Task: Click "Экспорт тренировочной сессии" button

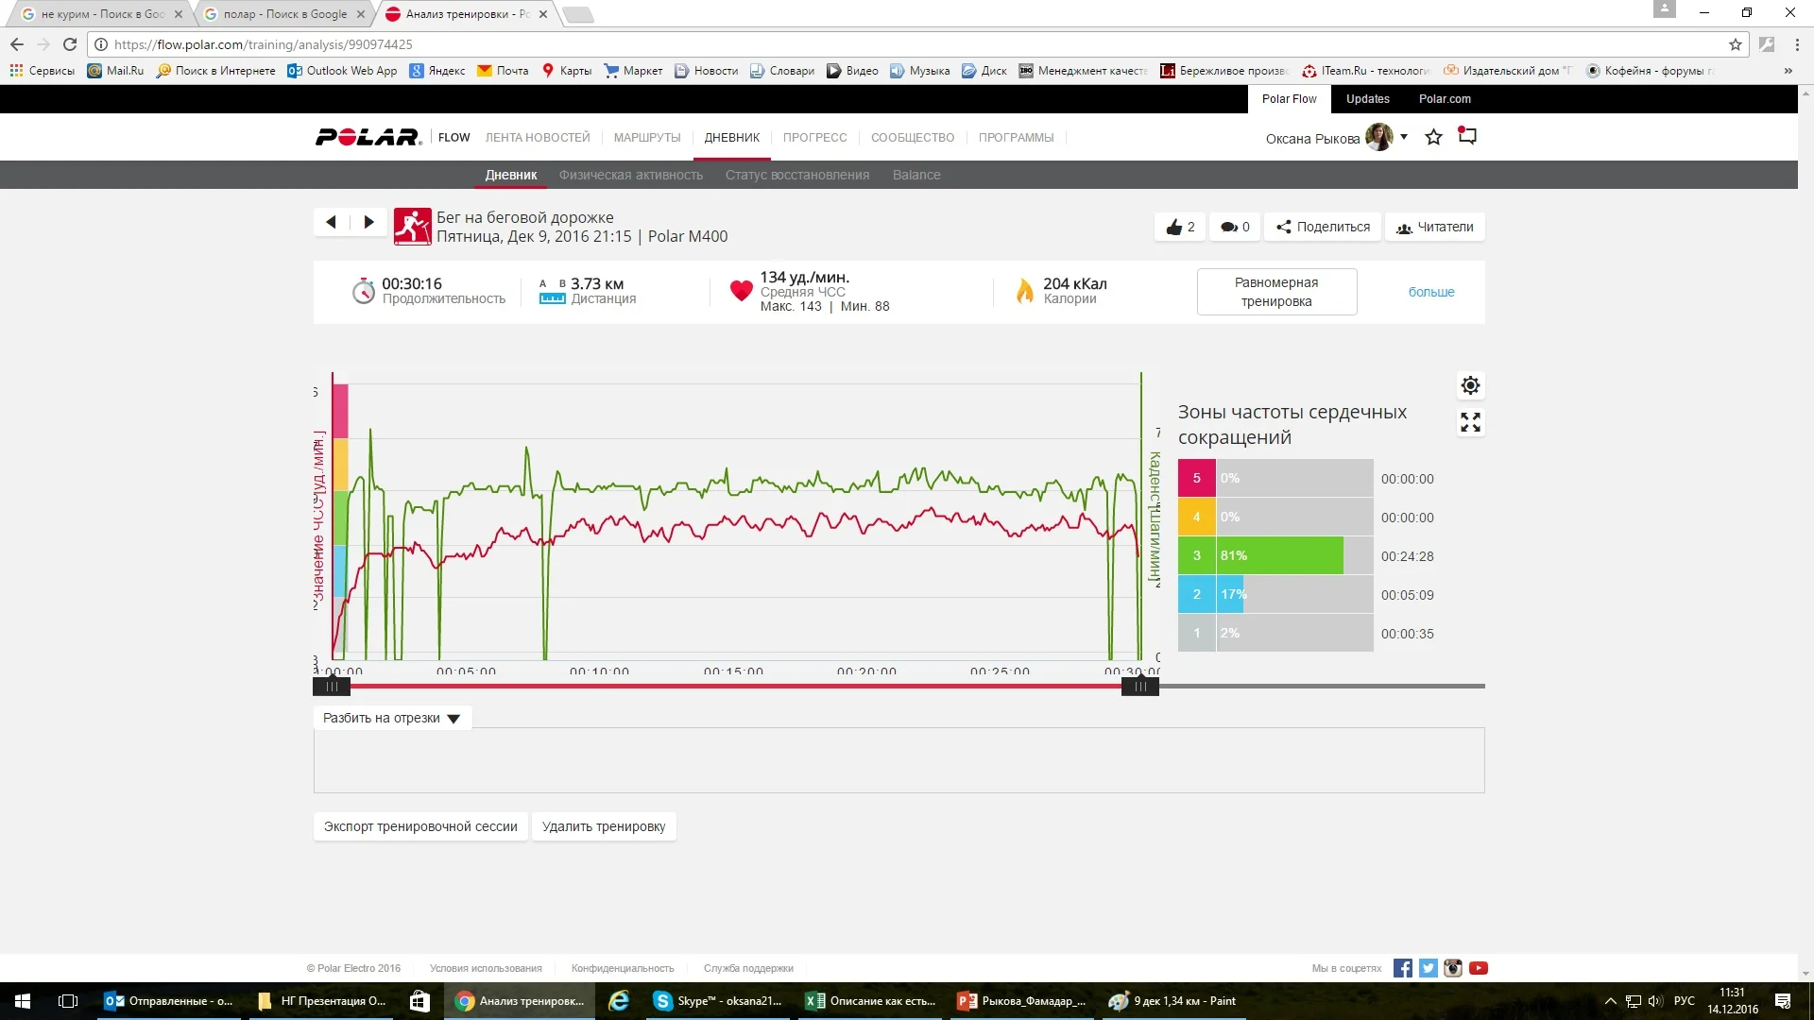Action: pyautogui.click(x=420, y=826)
